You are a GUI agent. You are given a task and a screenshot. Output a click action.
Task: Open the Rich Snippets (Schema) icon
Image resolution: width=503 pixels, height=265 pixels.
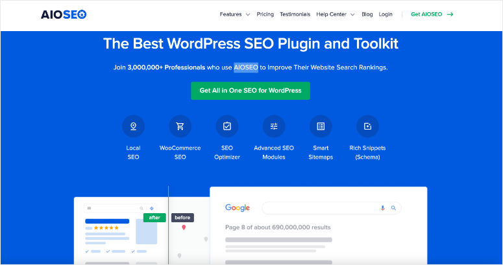click(x=367, y=126)
